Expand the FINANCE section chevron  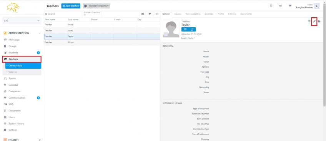tap(40, 140)
